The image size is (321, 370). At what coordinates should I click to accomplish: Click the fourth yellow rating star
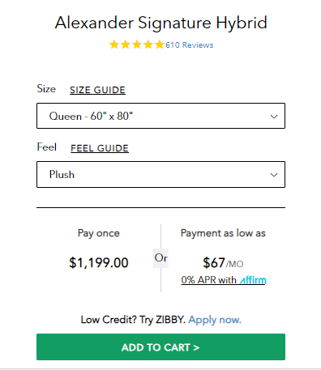pos(148,45)
